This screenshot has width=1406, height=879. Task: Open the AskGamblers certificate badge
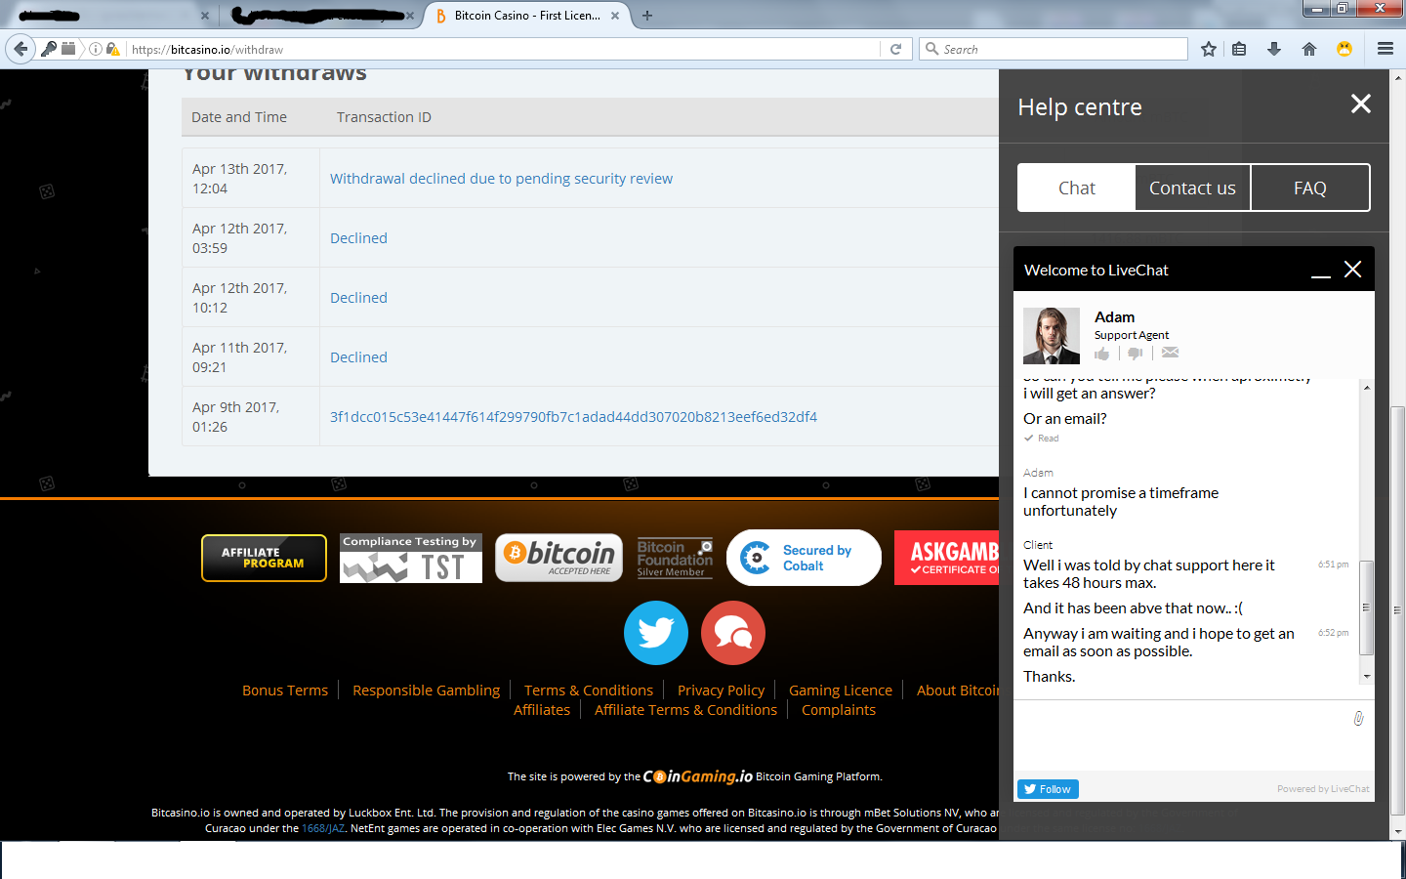946,558
